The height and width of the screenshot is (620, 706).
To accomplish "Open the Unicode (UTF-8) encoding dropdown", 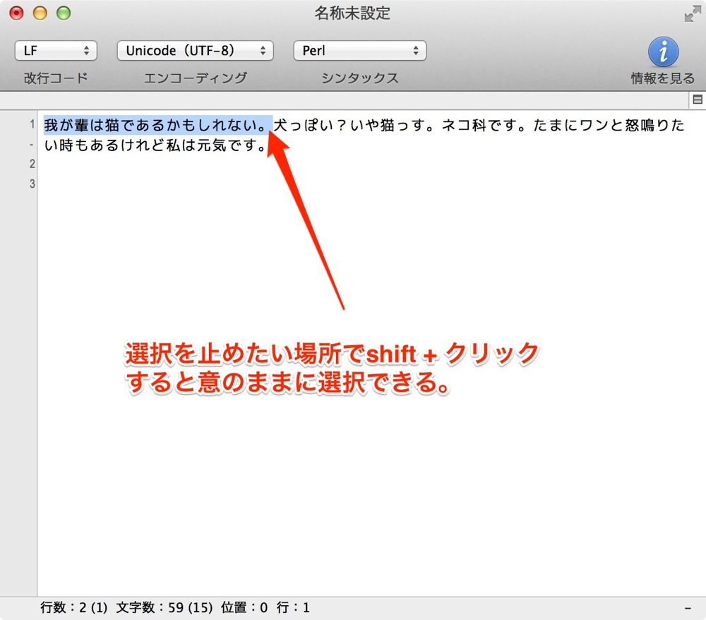I will click(x=195, y=50).
